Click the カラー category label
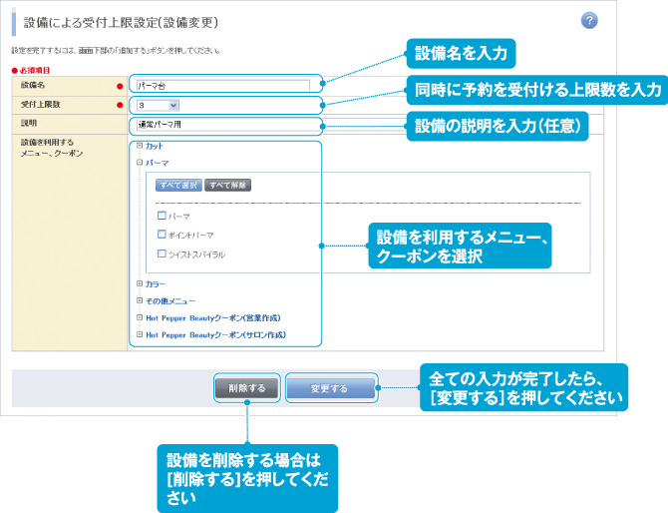 156,284
